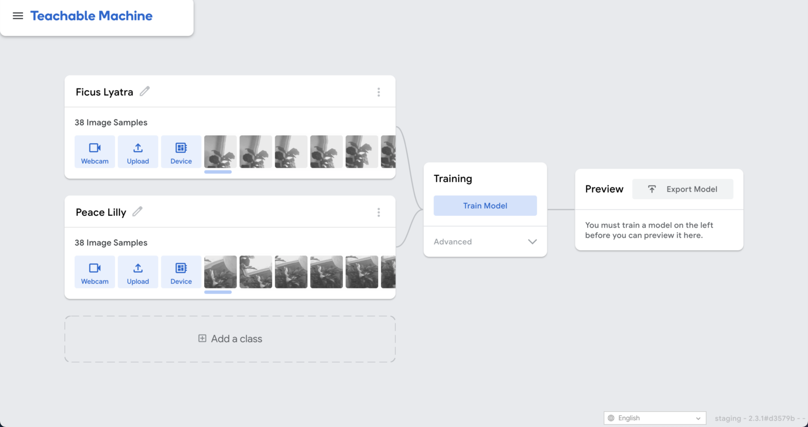Viewport: 808px width, 427px height.
Task: Open the English language dropdown
Action: (654, 418)
